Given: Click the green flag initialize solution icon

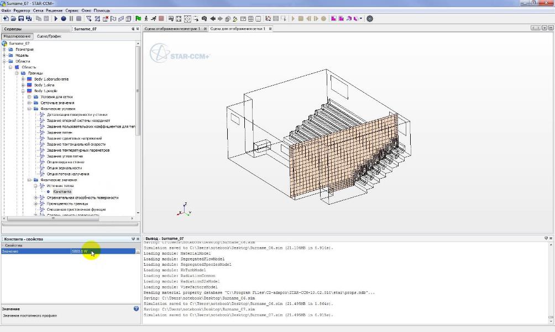Looking at the screenshot, I should [138, 18].
